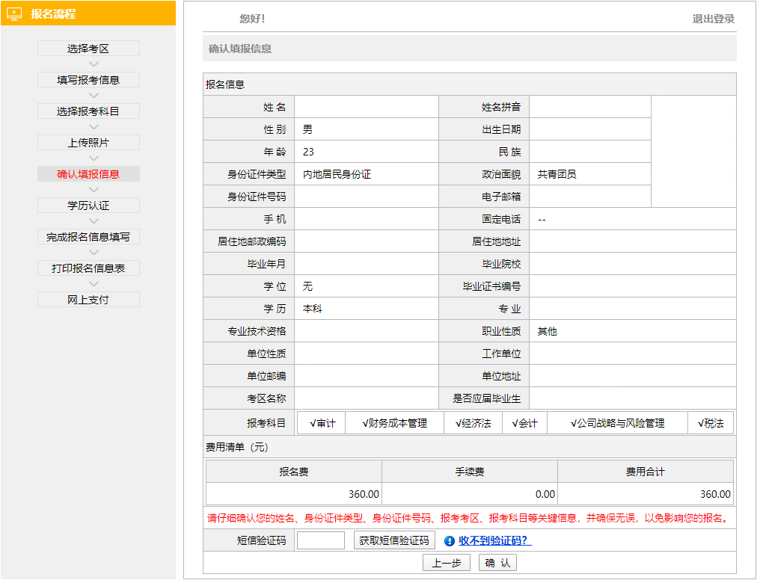This screenshot has height=580, width=757.
Task: Open the 选择报考科目 step in sidebar
Action: coord(88,111)
